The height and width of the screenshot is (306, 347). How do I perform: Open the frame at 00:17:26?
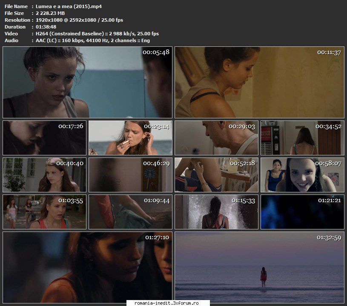point(44,137)
